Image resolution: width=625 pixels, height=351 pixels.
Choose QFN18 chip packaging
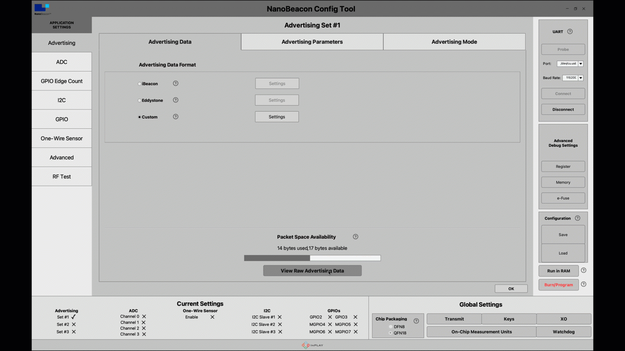(x=391, y=333)
